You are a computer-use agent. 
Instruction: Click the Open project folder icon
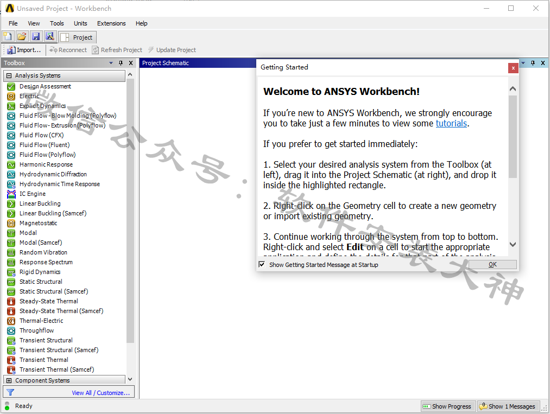tap(22, 36)
